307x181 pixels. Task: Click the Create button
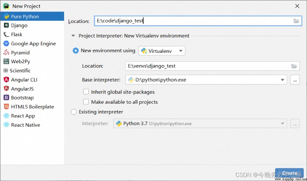tap(289, 173)
